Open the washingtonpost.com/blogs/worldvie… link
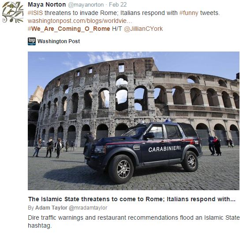Image resolution: width=247 pixels, height=236 pixels. pos(80,21)
